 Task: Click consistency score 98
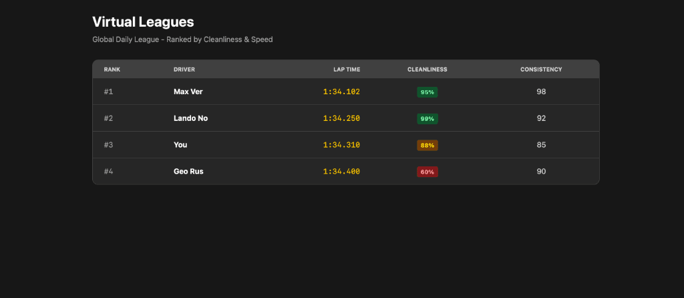click(x=541, y=92)
